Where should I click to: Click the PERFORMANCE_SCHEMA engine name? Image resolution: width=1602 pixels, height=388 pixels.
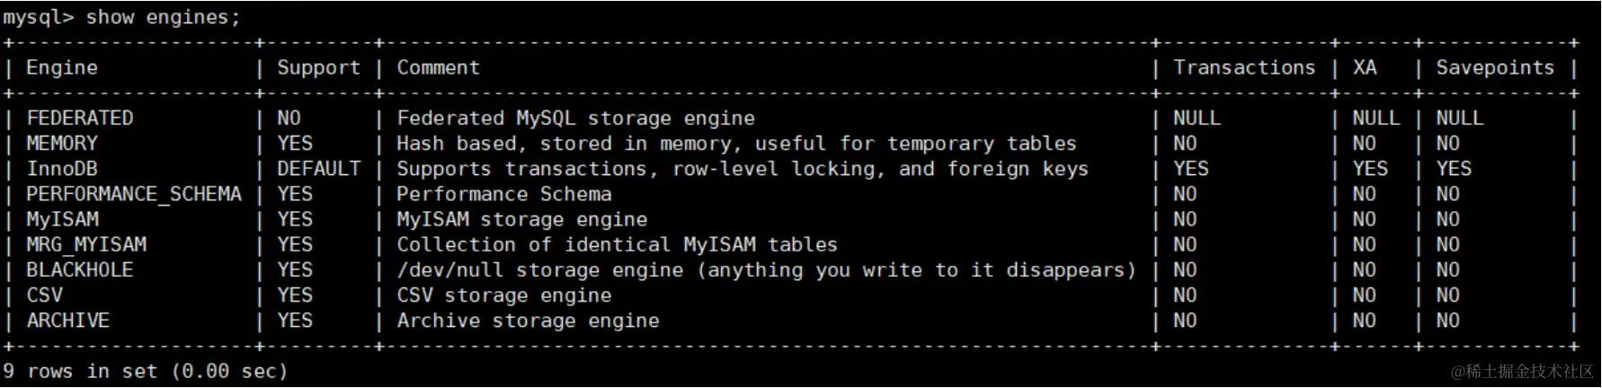(134, 194)
